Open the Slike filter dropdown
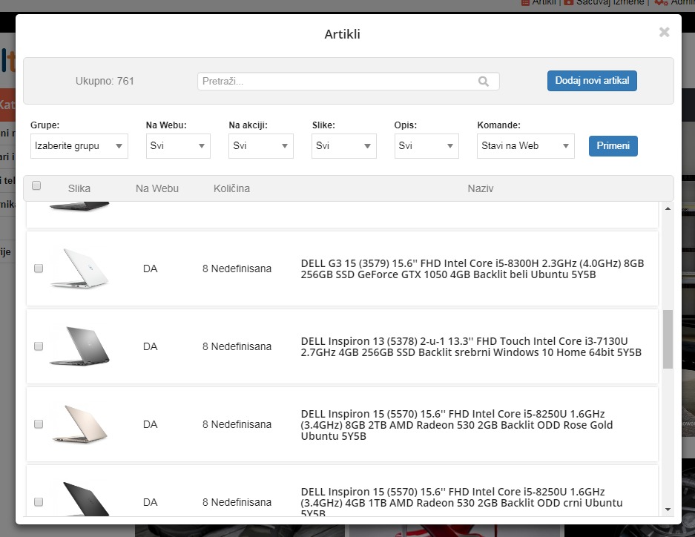The width and height of the screenshot is (695, 537). point(344,146)
